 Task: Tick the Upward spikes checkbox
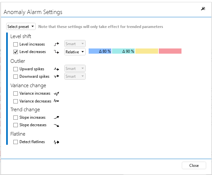click(x=16, y=69)
